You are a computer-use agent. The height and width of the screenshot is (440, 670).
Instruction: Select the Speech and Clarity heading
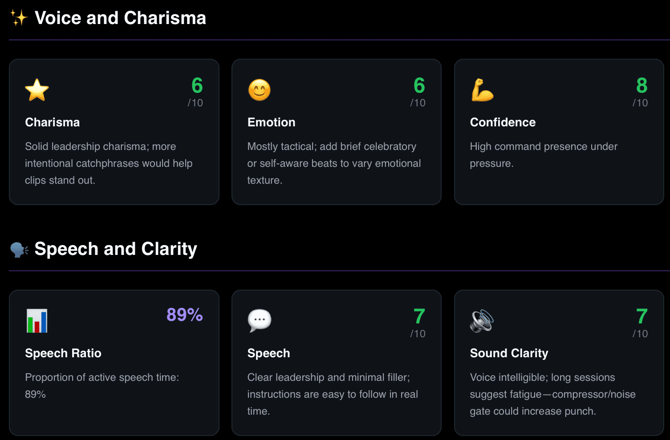(x=116, y=249)
